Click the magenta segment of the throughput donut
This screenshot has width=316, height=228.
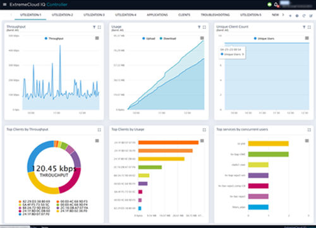[x=72, y=181]
